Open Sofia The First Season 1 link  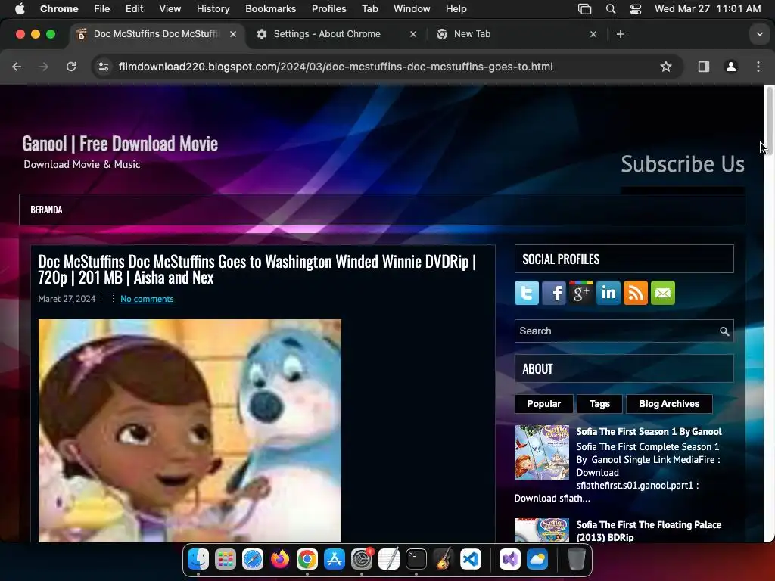tap(649, 431)
